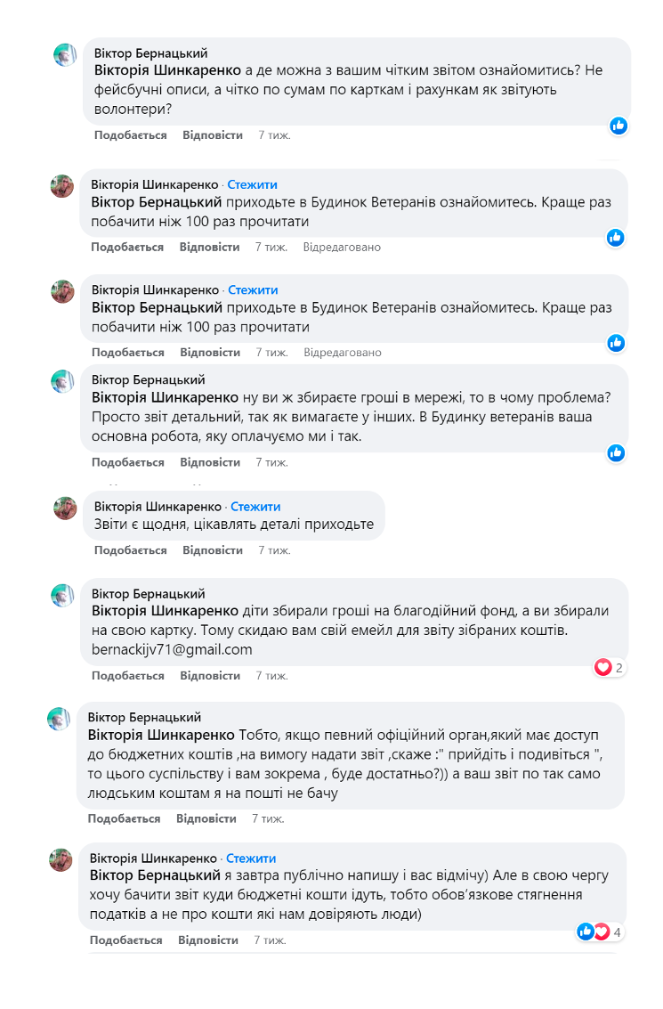Click Віктор Бернацький avatar on first comment
Image resolution: width=663 pixels, height=1009 pixels.
point(65,55)
